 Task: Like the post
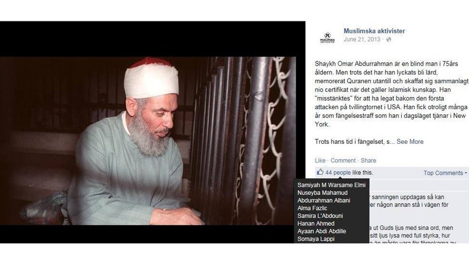coord(319,160)
